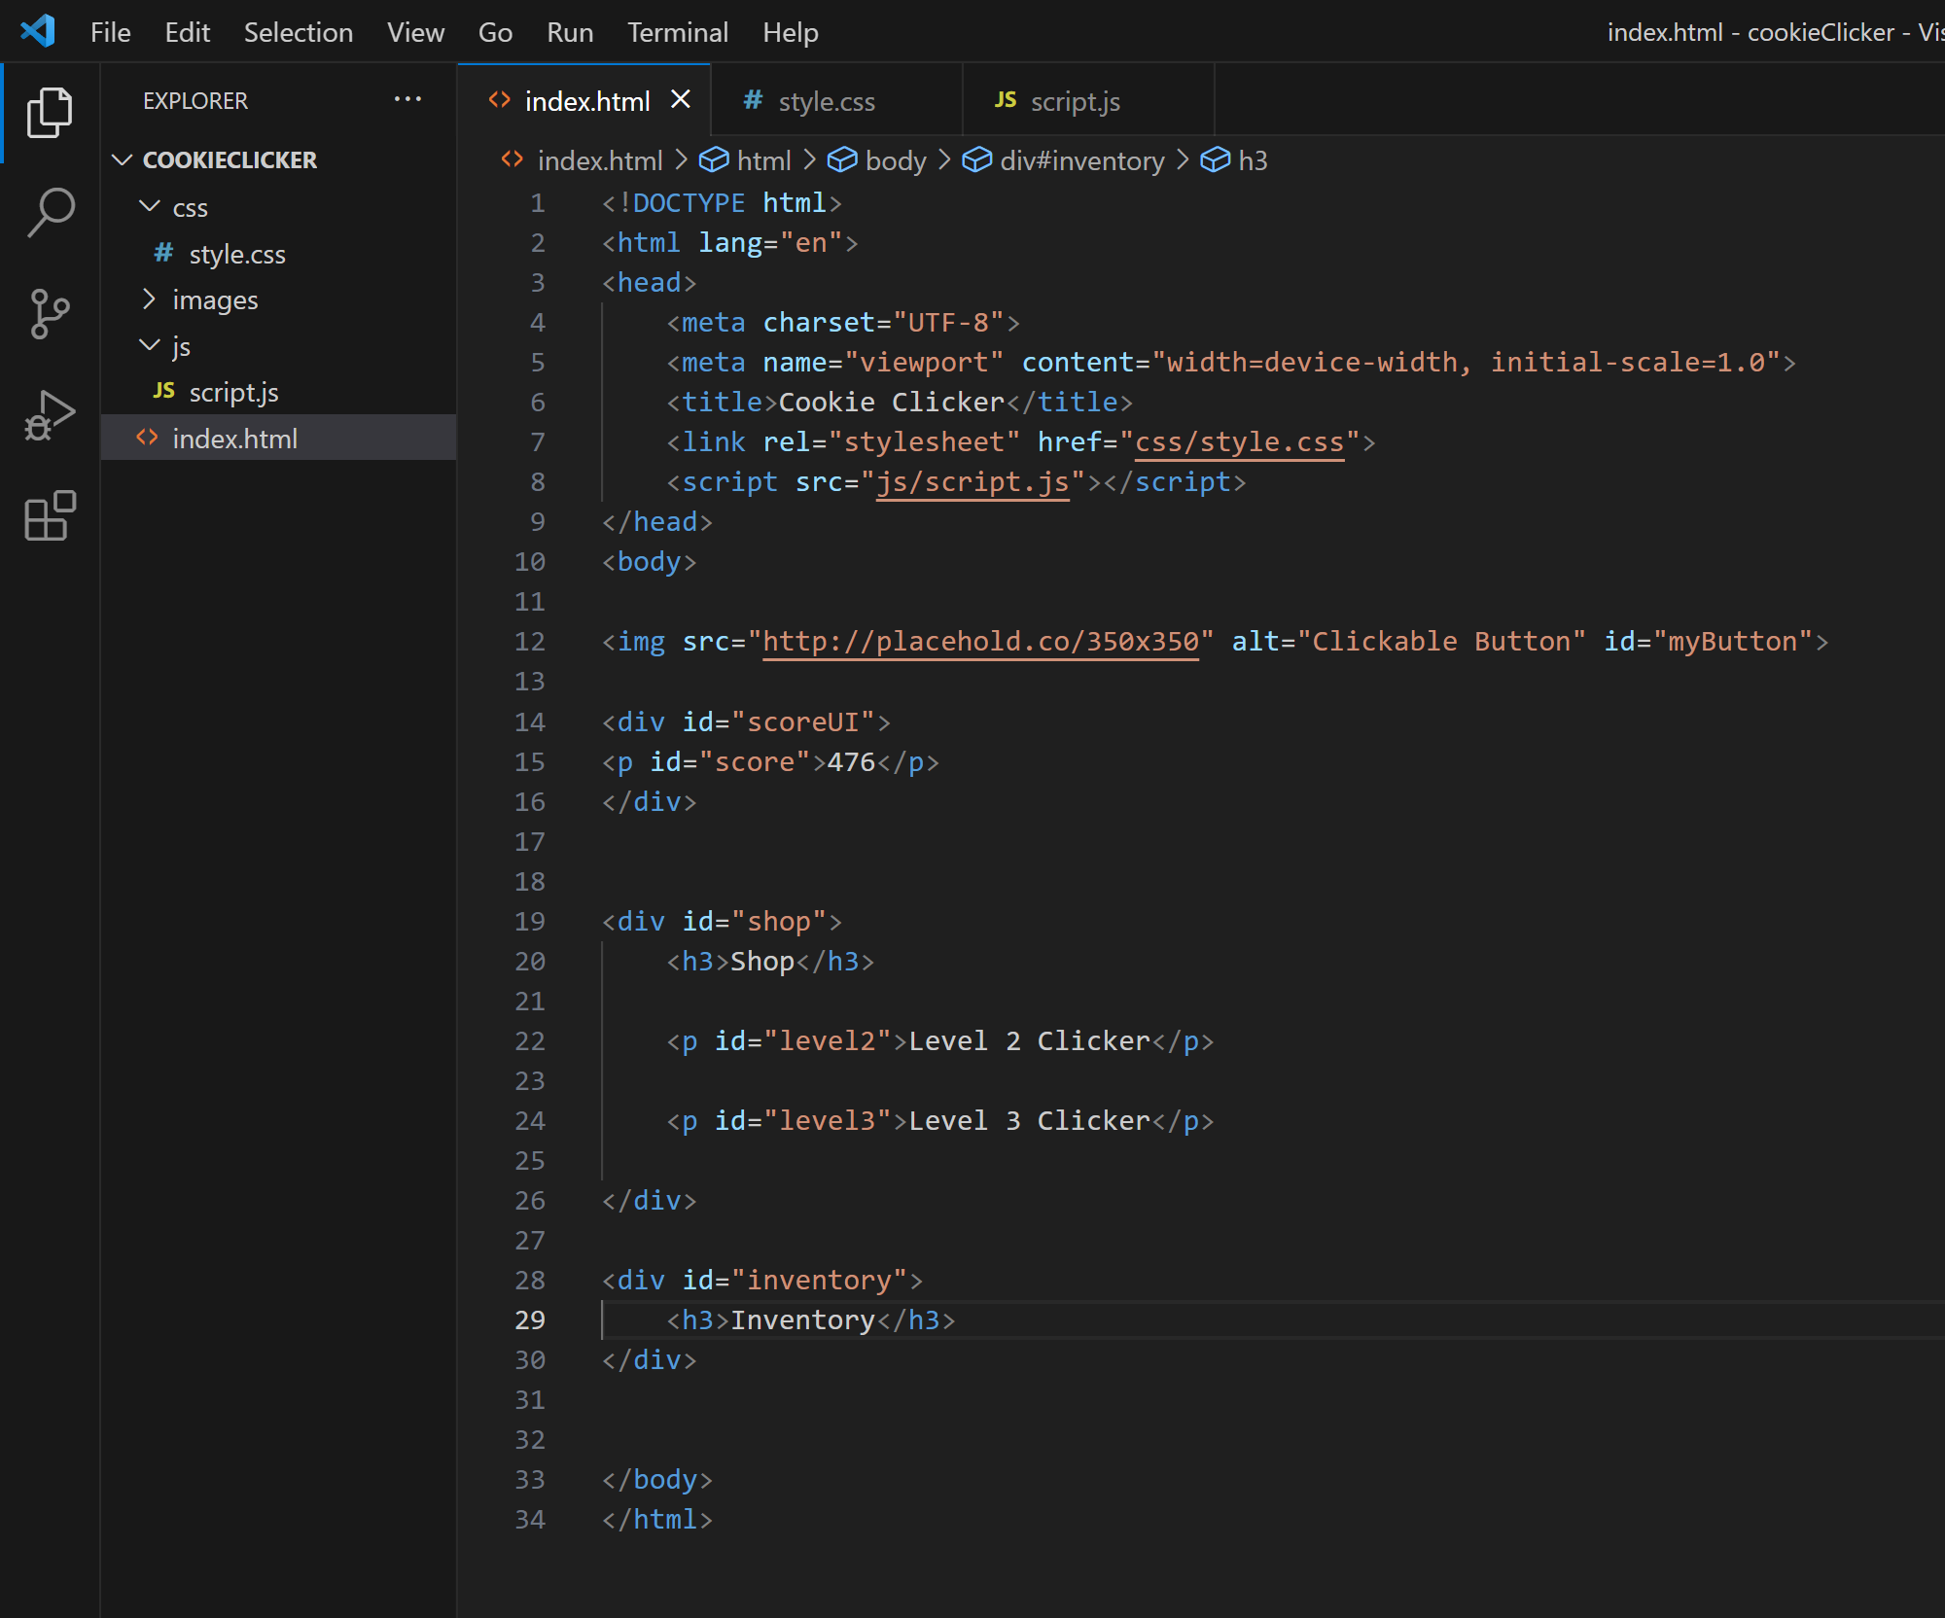This screenshot has width=1945, height=1618.
Task: Click line number 29 in gutter
Action: [530, 1319]
